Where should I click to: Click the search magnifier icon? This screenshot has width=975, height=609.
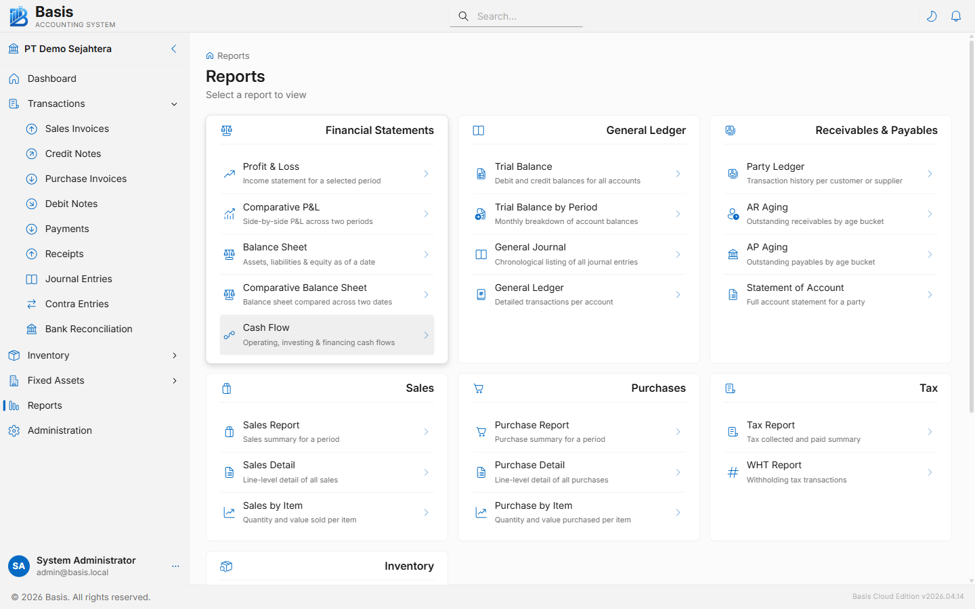point(463,16)
